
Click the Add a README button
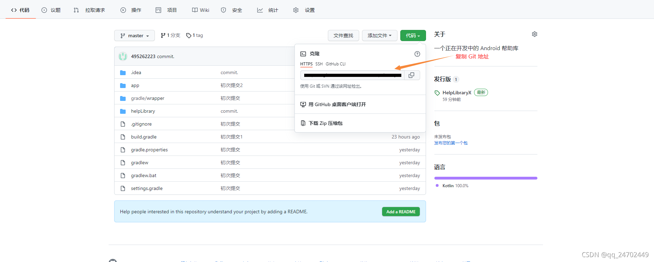click(x=401, y=212)
